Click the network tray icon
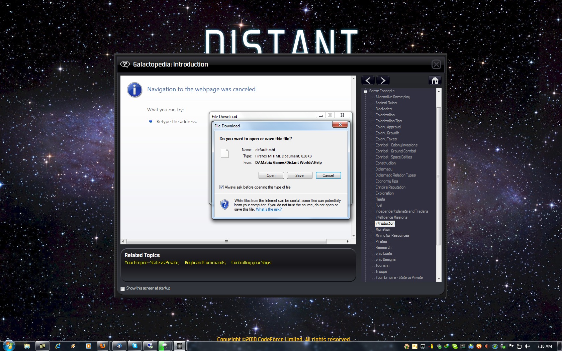The width and height of the screenshot is (562, 351). click(519, 346)
